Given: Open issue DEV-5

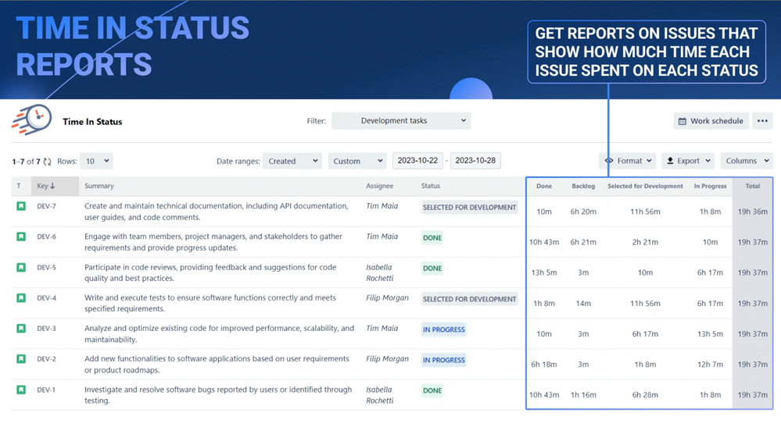Looking at the screenshot, I should pyautogui.click(x=46, y=268).
